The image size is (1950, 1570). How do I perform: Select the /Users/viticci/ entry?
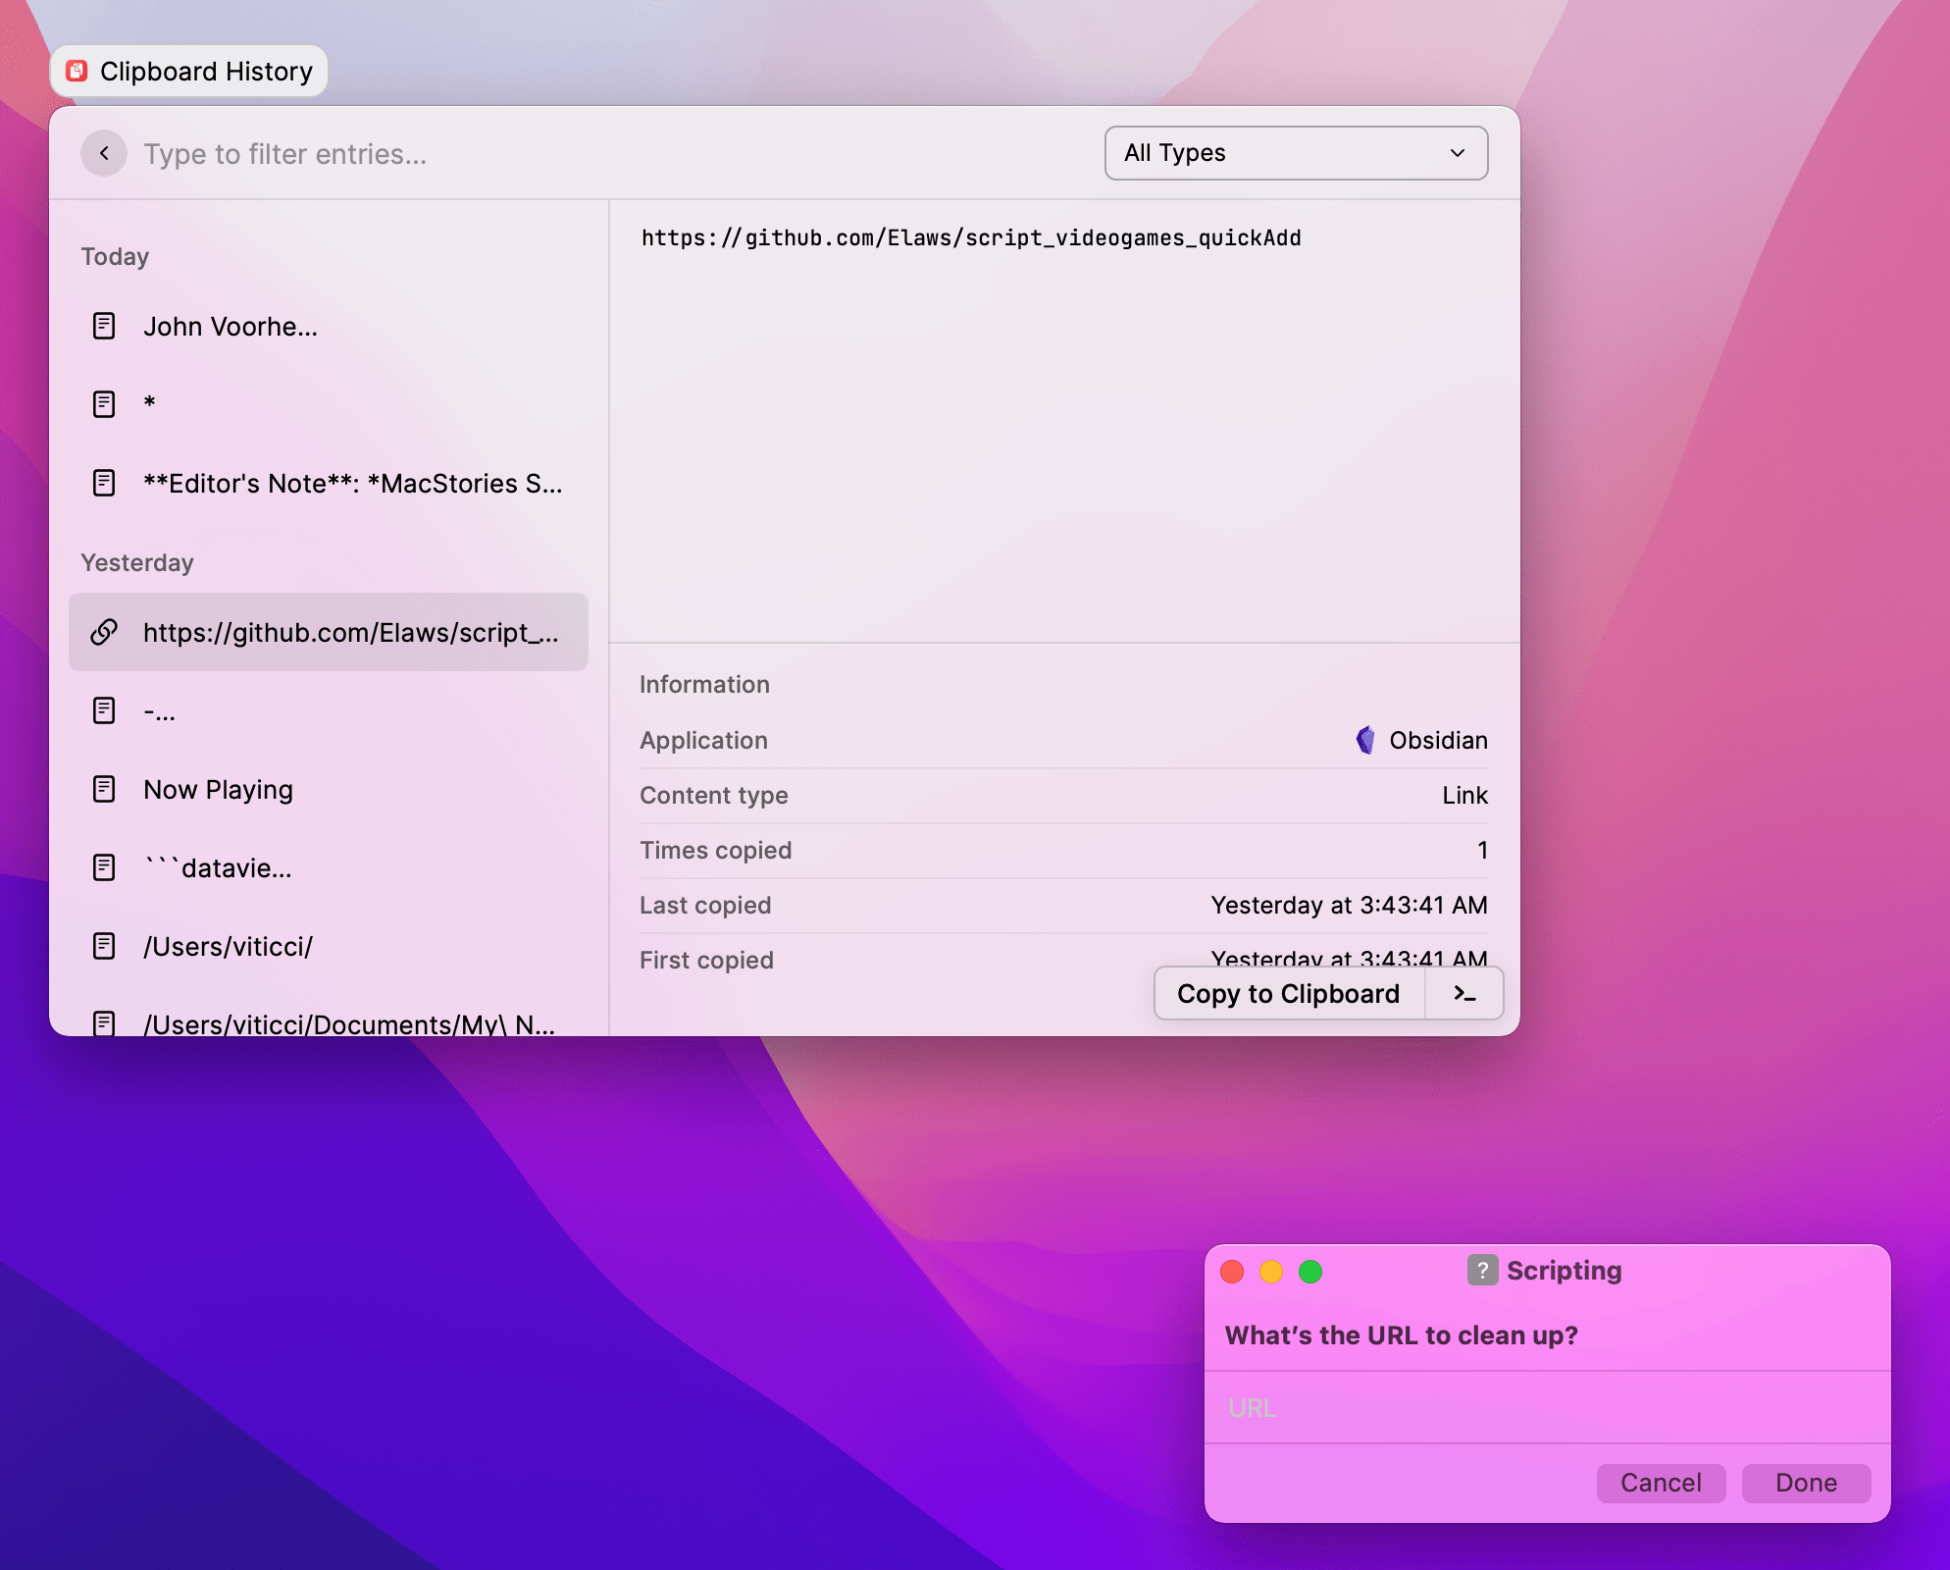pyautogui.click(x=329, y=946)
